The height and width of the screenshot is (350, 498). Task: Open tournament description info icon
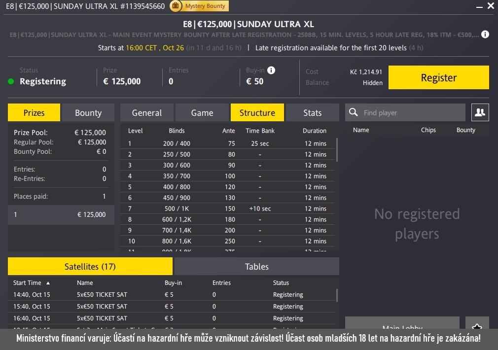coord(485,35)
